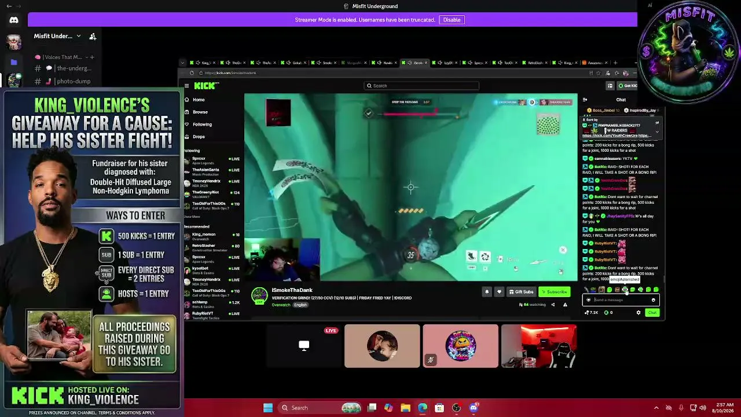Open chat settings gear icon

(639, 313)
